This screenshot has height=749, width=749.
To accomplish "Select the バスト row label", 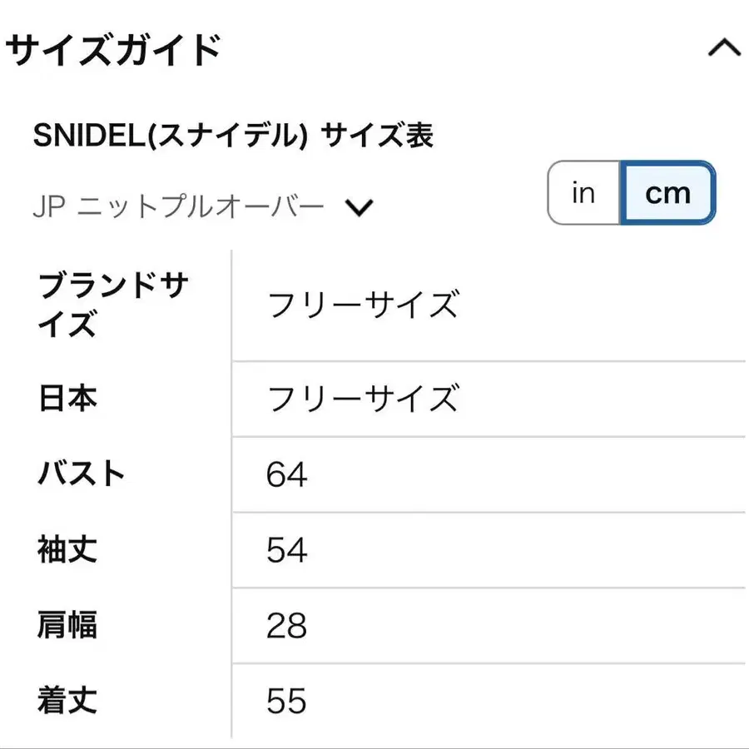I will [x=81, y=474].
